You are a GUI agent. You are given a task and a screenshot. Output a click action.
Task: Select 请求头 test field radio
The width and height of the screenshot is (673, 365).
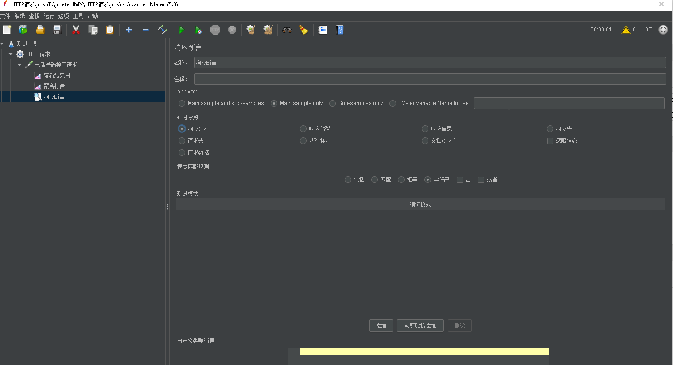(x=191, y=140)
